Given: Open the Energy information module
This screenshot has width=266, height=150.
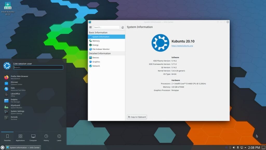Looking at the screenshot, I should (95, 45).
